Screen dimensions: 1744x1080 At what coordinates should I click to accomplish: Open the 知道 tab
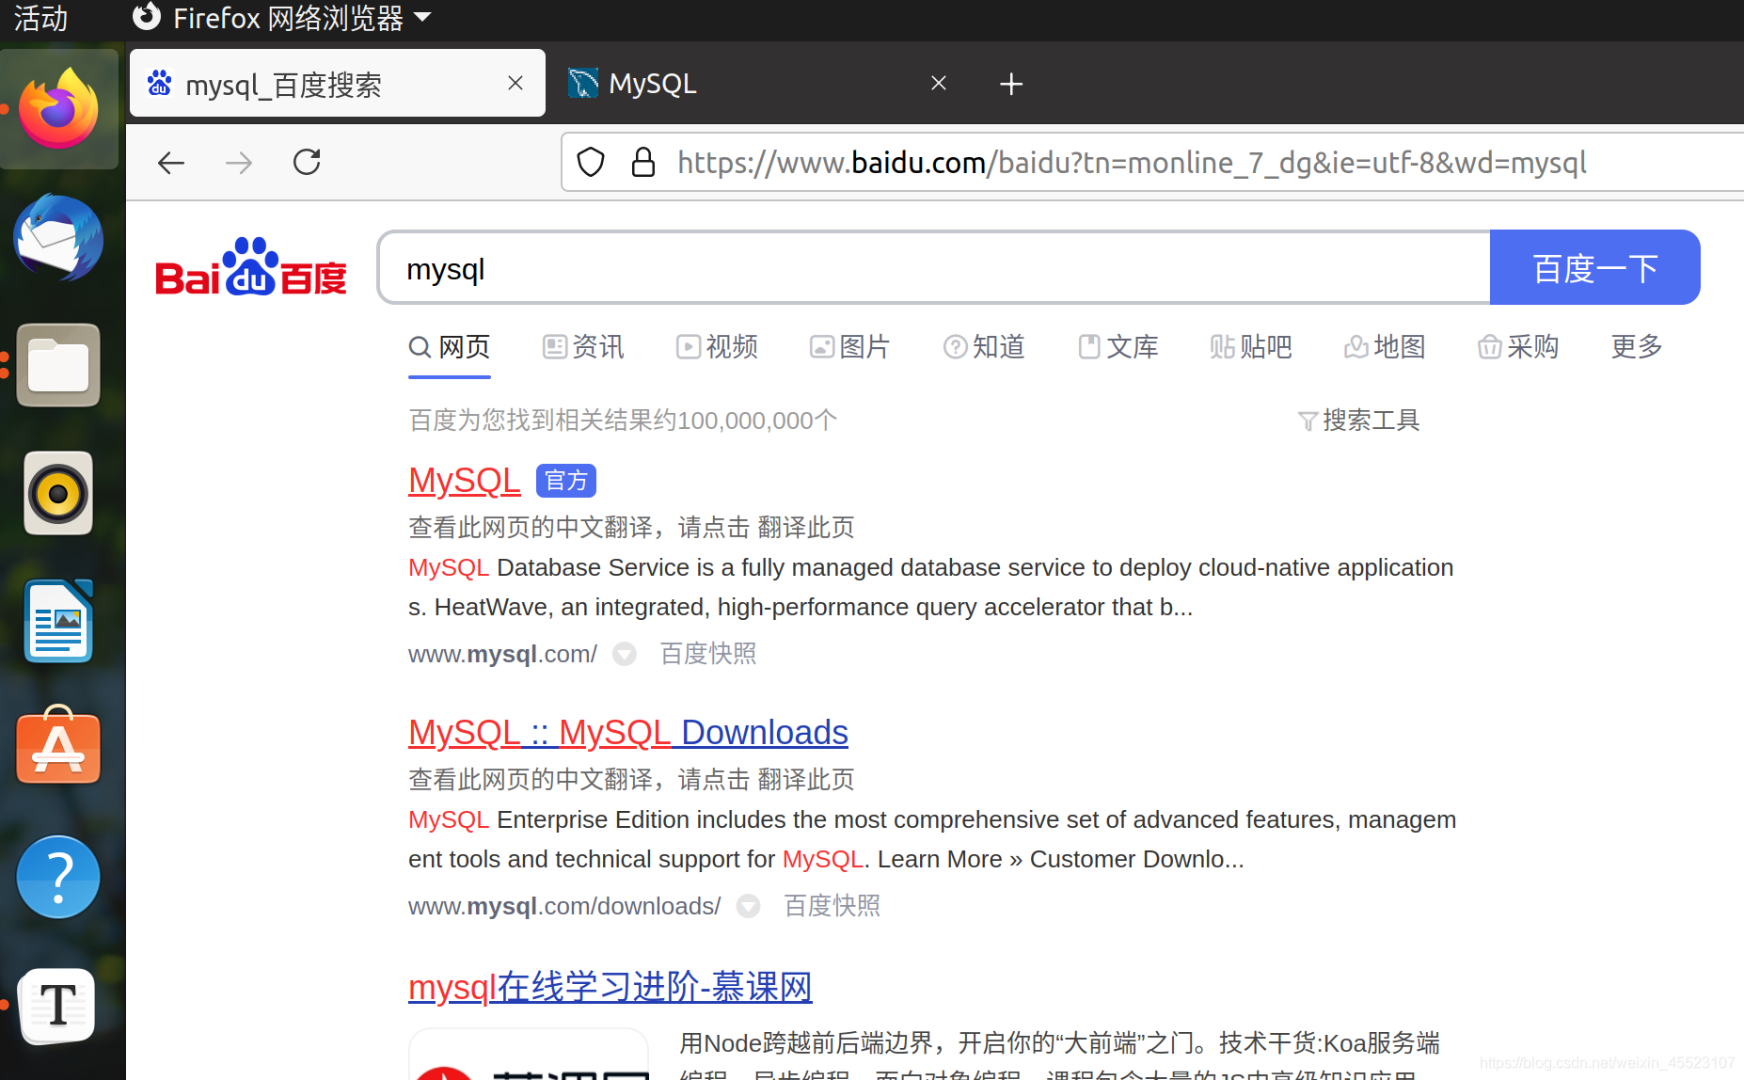click(984, 347)
